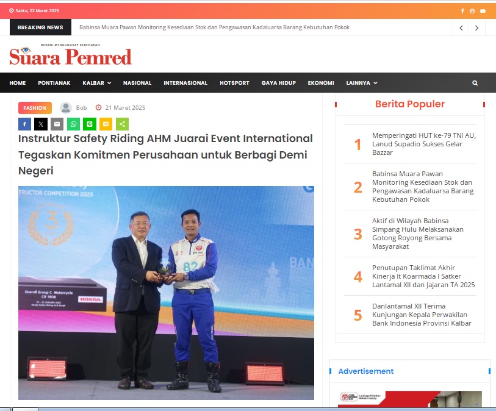Image resolution: width=496 pixels, height=411 pixels.
Task: Go to the previous breaking news headline
Action: tap(461, 27)
